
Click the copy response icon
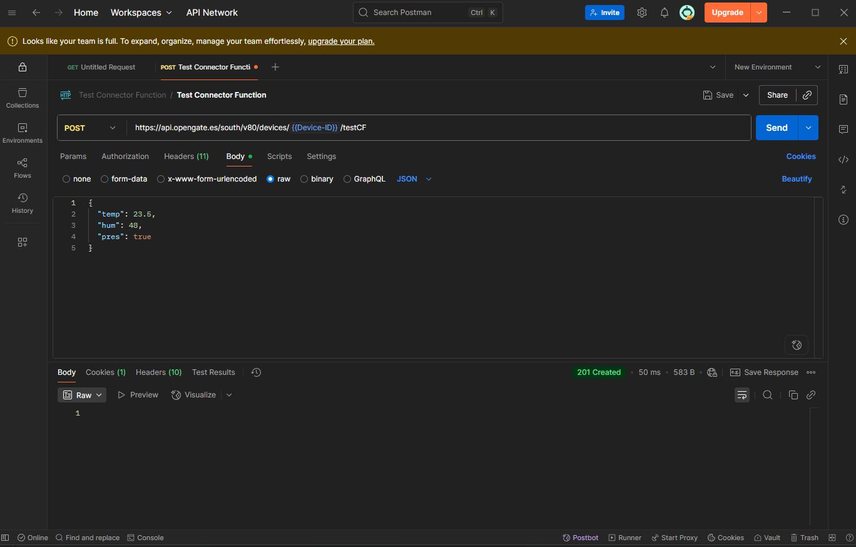pyautogui.click(x=793, y=395)
